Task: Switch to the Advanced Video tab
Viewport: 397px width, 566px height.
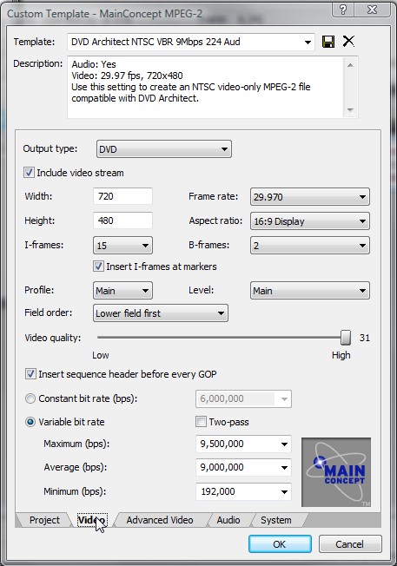Action: 160,520
